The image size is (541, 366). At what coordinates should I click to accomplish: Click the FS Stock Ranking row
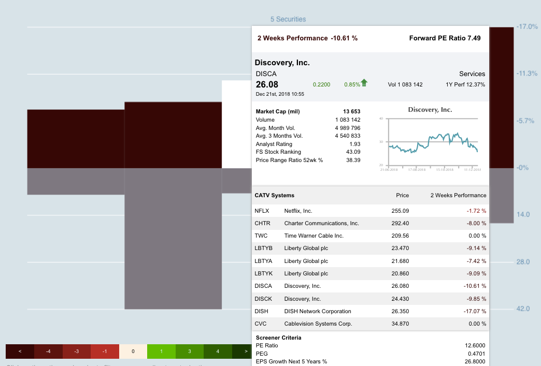308,152
